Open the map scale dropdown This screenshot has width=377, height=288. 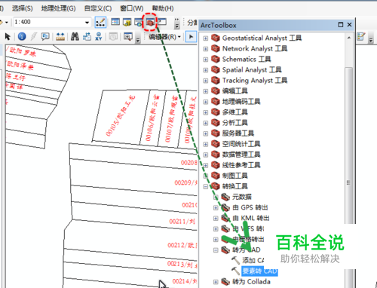(x=87, y=23)
